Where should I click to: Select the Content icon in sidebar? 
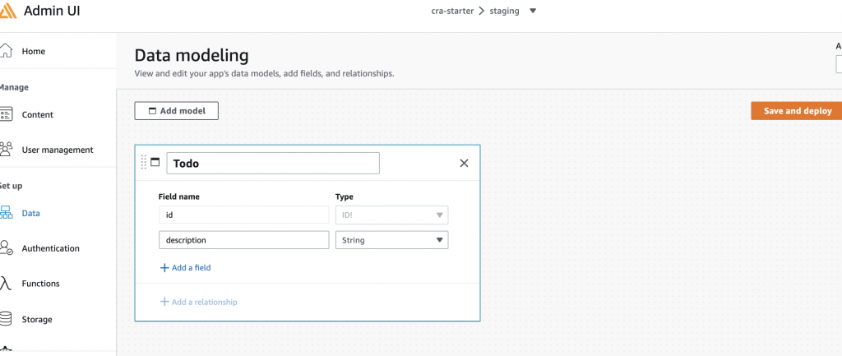[x=6, y=114]
